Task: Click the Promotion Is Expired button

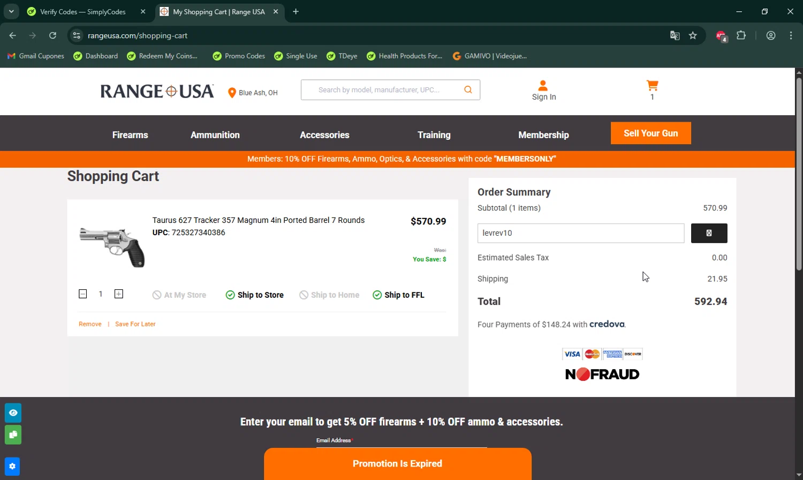Action: click(x=398, y=464)
